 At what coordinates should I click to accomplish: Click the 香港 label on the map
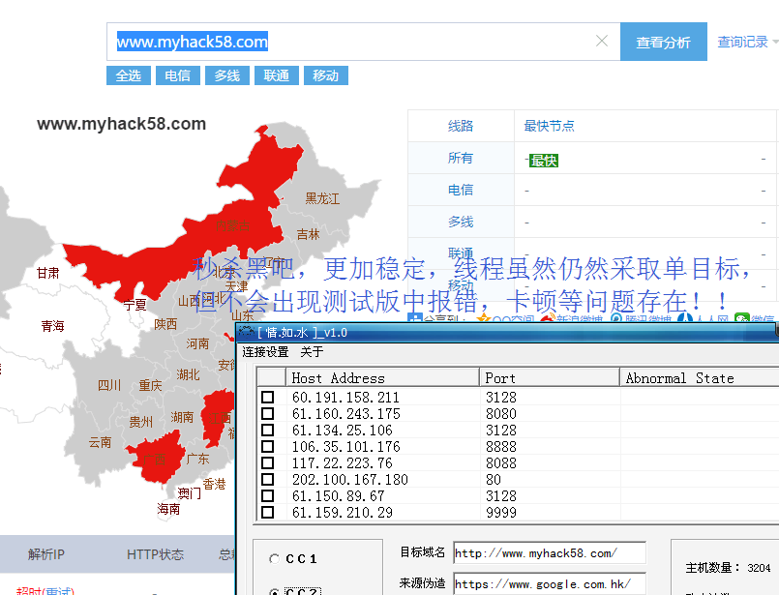(x=214, y=484)
